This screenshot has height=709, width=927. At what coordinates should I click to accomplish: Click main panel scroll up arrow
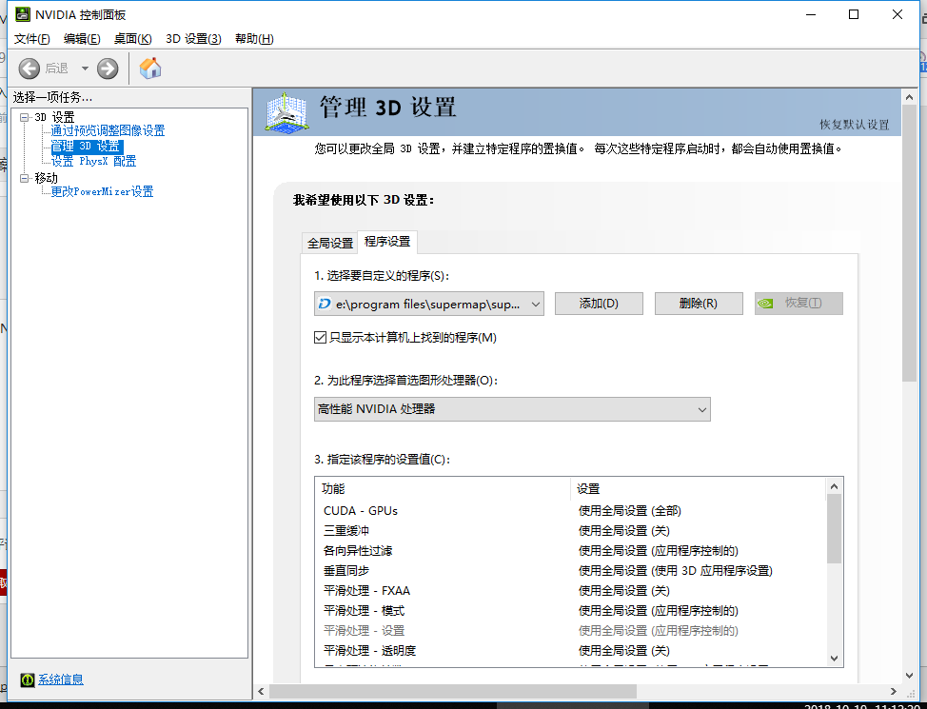909,97
